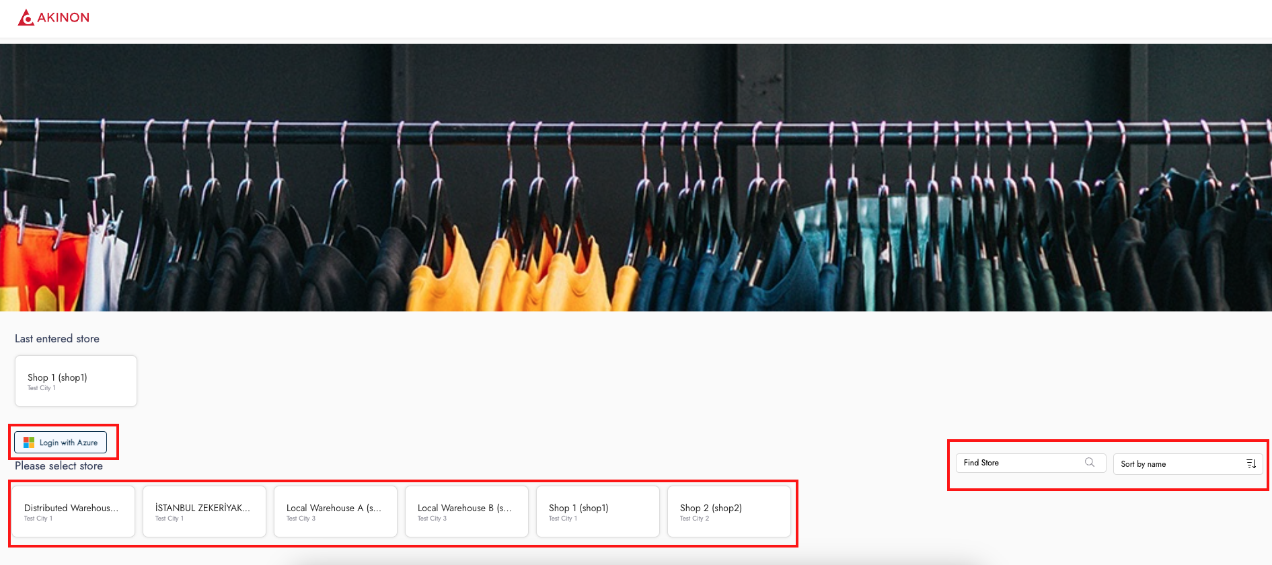Click the Last entered store heading
The height and width of the screenshot is (565, 1272).
pyautogui.click(x=57, y=339)
